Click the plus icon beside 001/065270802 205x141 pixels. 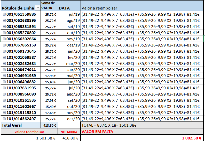(x=4, y=33)
